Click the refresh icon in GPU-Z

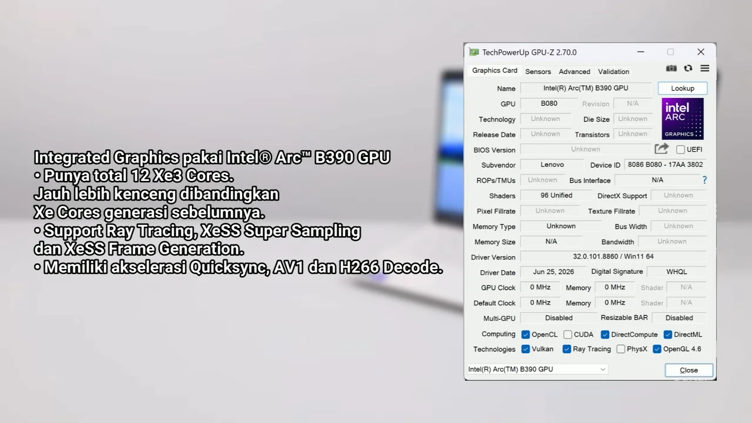coord(688,69)
